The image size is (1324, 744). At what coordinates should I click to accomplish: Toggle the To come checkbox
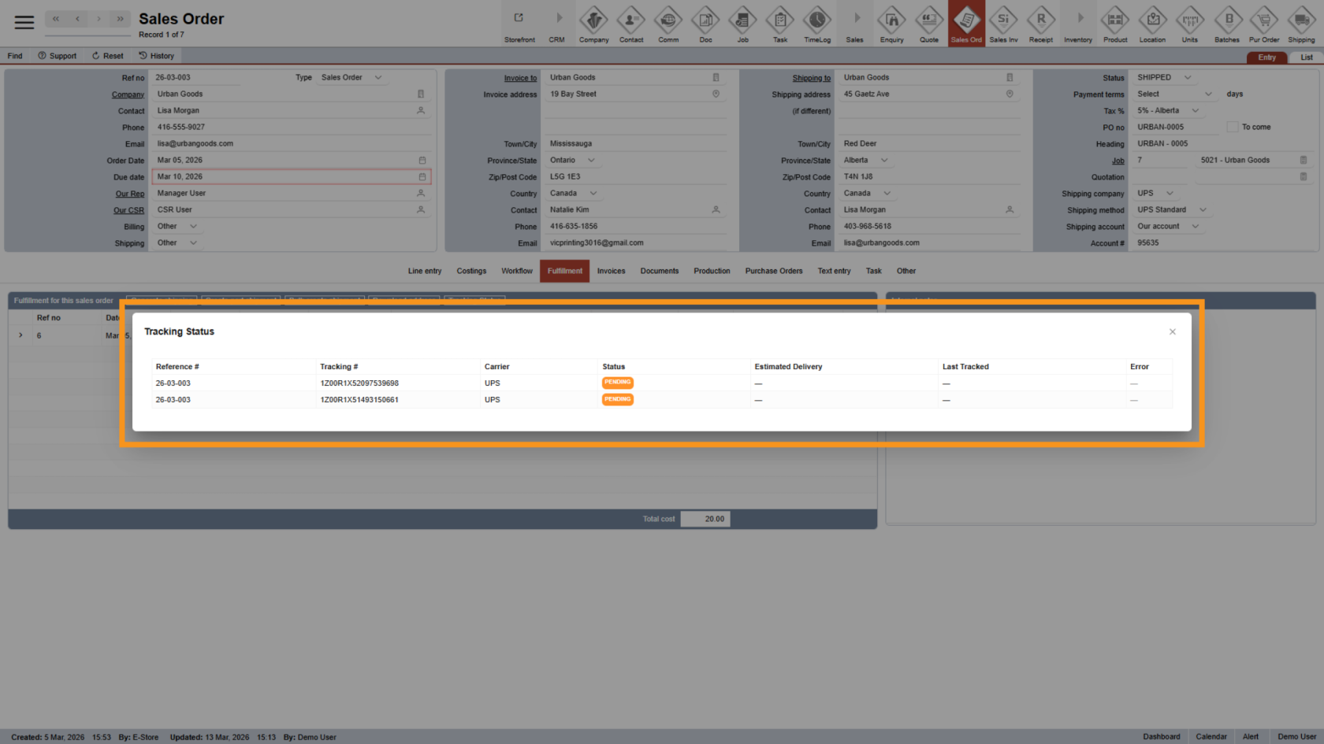(x=1232, y=127)
